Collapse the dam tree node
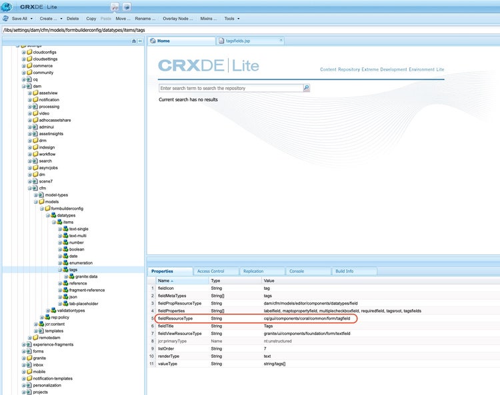Viewport: 500px width, 395px height. 23,87
